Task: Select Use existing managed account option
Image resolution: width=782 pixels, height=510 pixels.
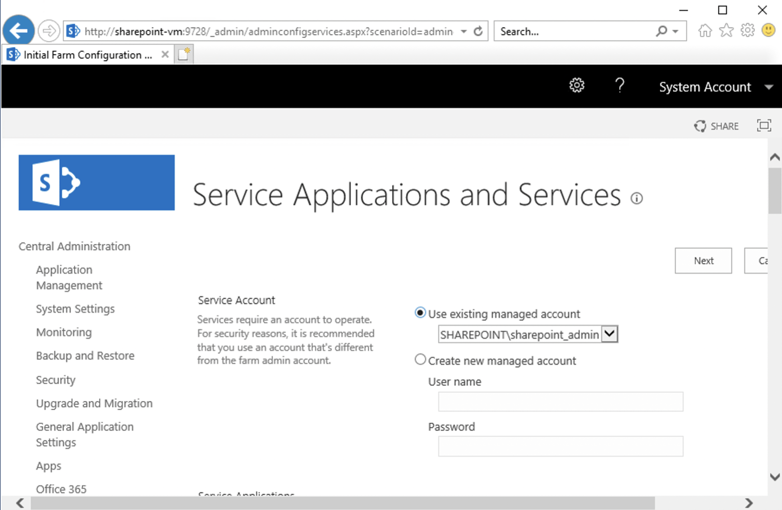Action: point(420,313)
